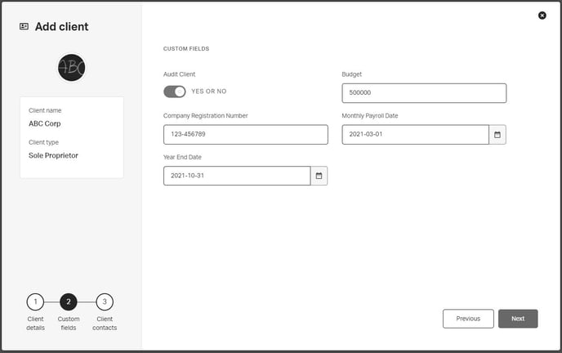Open the Monthly Payroll Date calendar picker
The width and height of the screenshot is (562, 353).
[x=497, y=134]
